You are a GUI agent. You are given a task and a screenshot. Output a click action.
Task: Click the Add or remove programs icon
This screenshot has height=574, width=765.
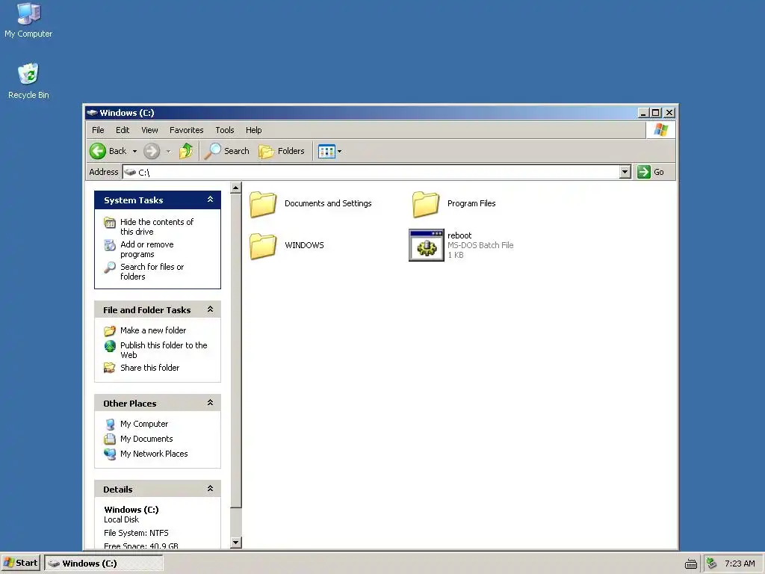110,245
